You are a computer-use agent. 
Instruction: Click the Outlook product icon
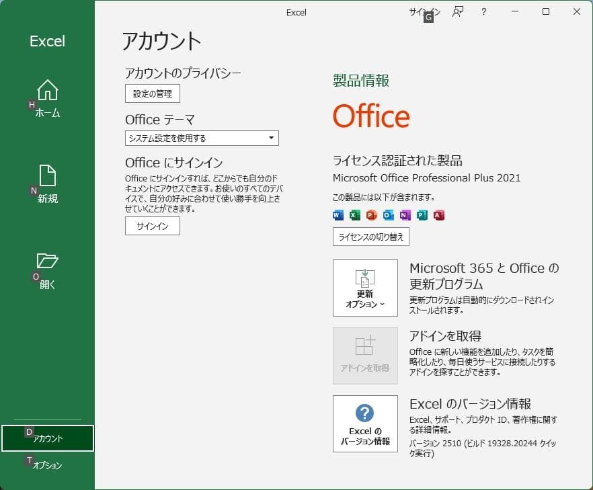tap(389, 215)
